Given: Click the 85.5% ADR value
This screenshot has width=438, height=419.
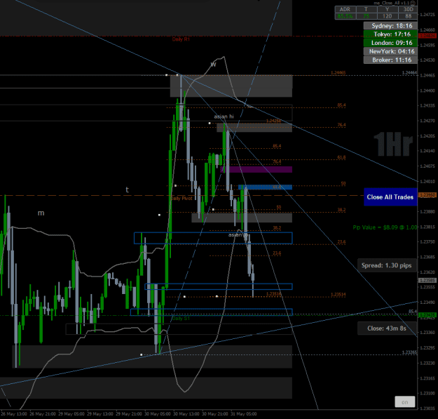Looking at the screenshot, I should (345, 16).
